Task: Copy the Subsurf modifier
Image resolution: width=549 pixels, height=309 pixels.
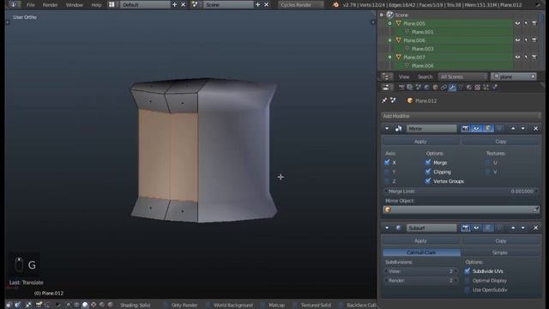Action: [x=501, y=241]
